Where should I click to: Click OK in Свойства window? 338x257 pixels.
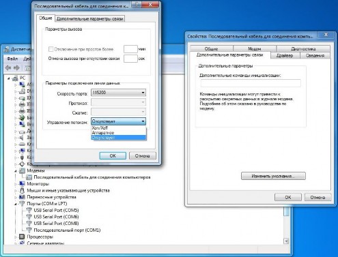[288, 197]
